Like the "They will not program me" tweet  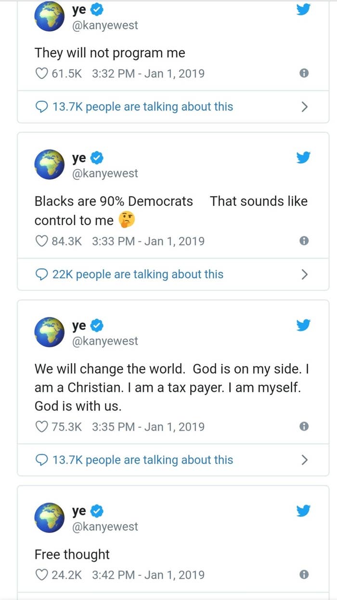(x=42, y=73)
